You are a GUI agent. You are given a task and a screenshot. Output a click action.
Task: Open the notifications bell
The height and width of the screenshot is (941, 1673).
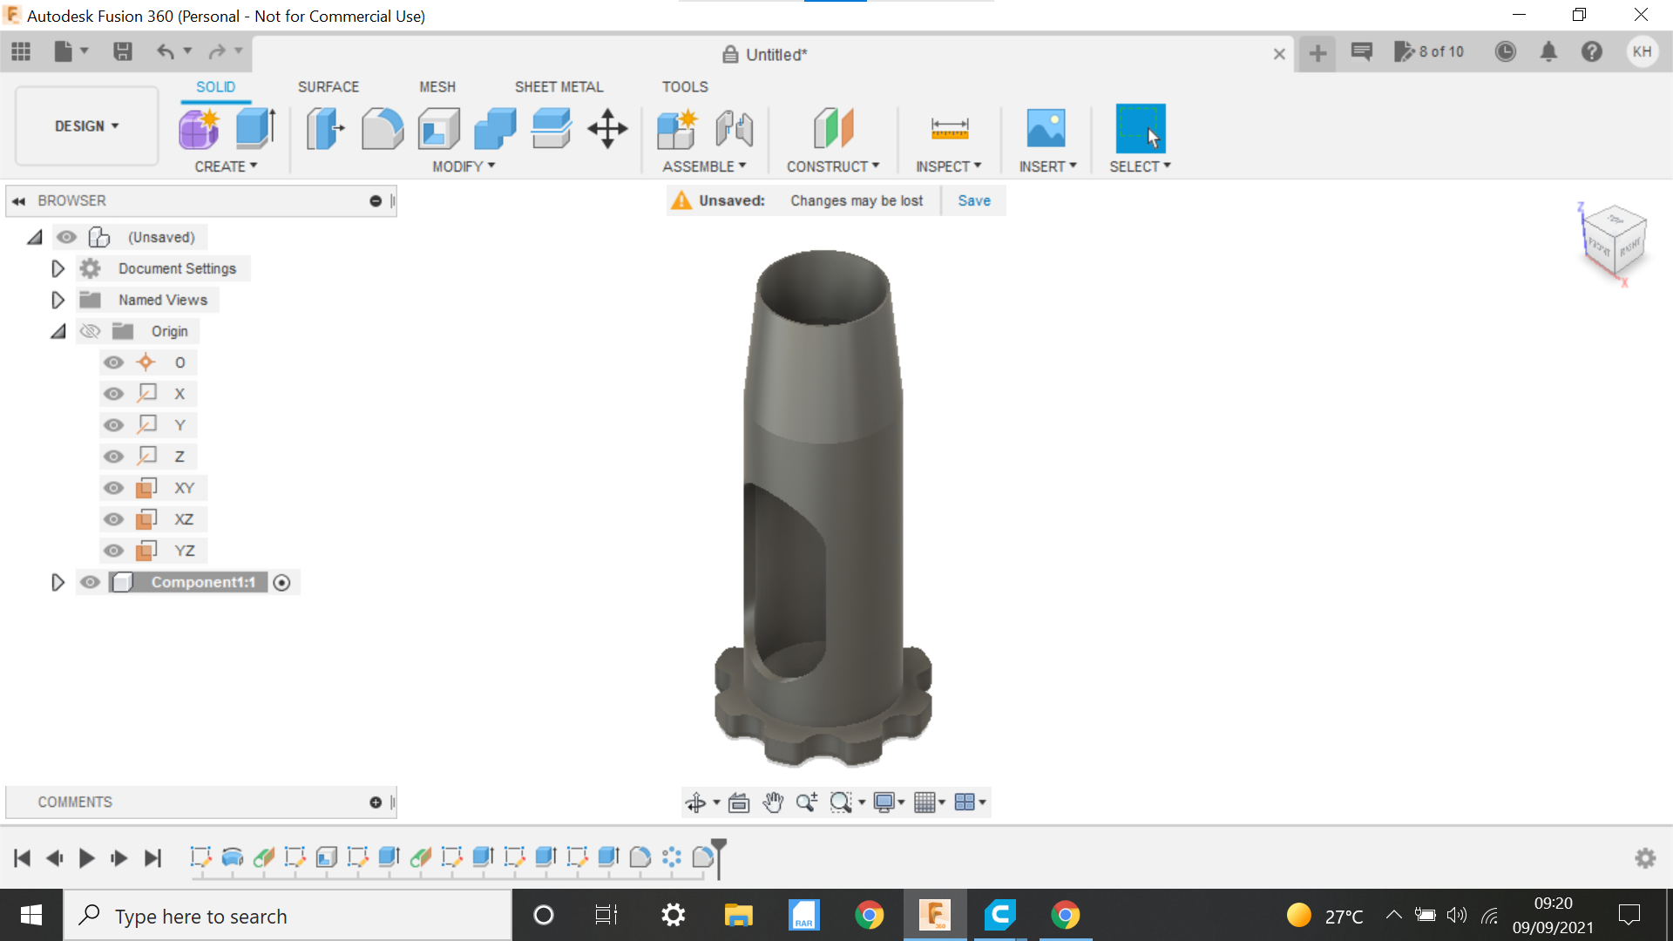(1548, 52)
